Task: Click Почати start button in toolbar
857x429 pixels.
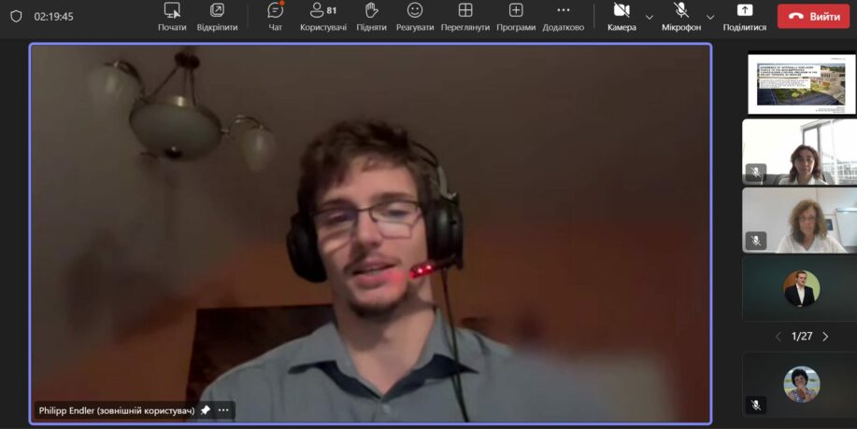Action: point(172,16)
